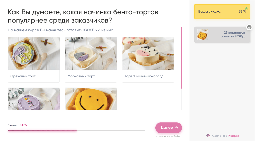Choose the Торт "Вишня-шоколад" option
This screenshot has height=141, width=255.
[x=148, y=60]
